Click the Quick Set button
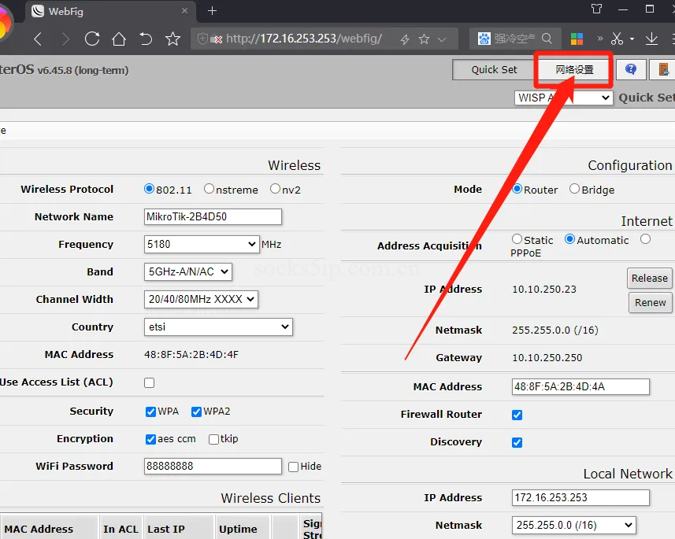This screenshot has width=675, height=539. point(494,69)
